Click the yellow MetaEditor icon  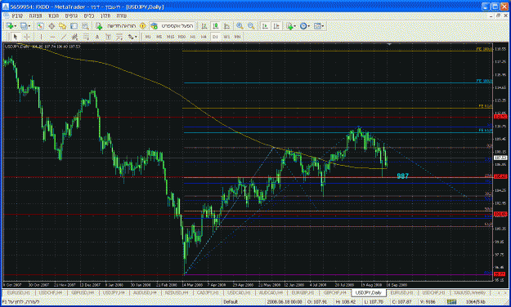click(x=143, y=26)
